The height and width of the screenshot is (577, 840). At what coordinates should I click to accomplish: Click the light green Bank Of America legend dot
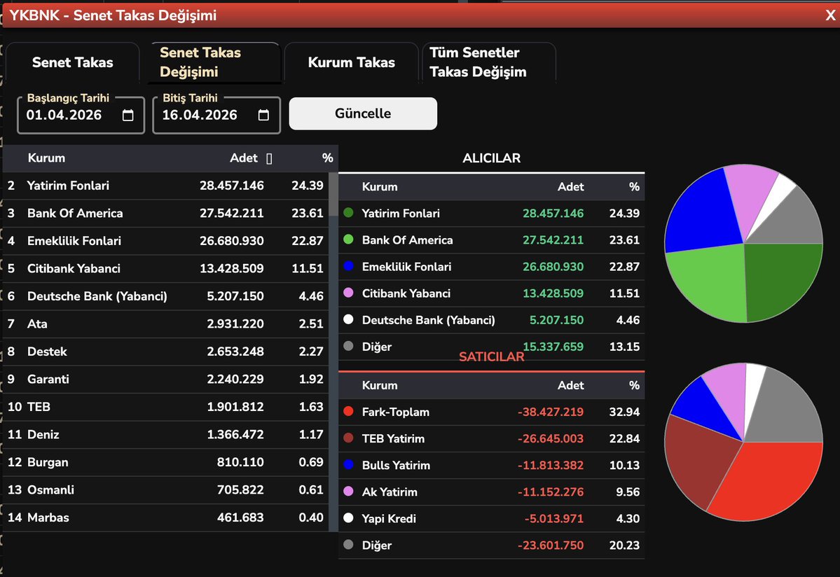point(348,239)
